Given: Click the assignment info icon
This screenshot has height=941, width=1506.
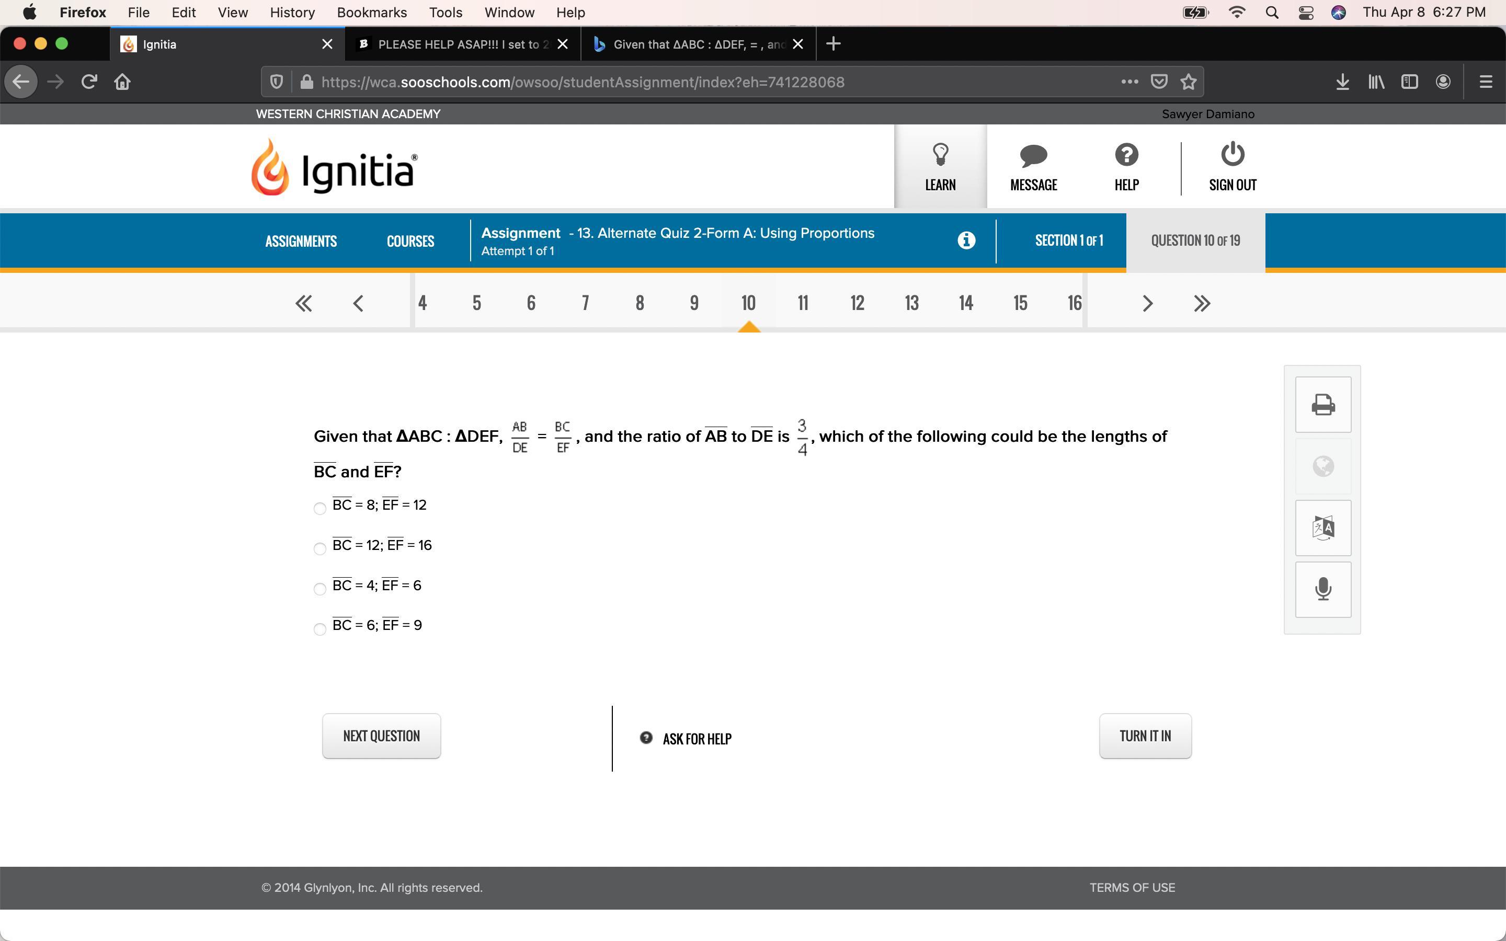Looking at the screenshot, I should point(966,240).
